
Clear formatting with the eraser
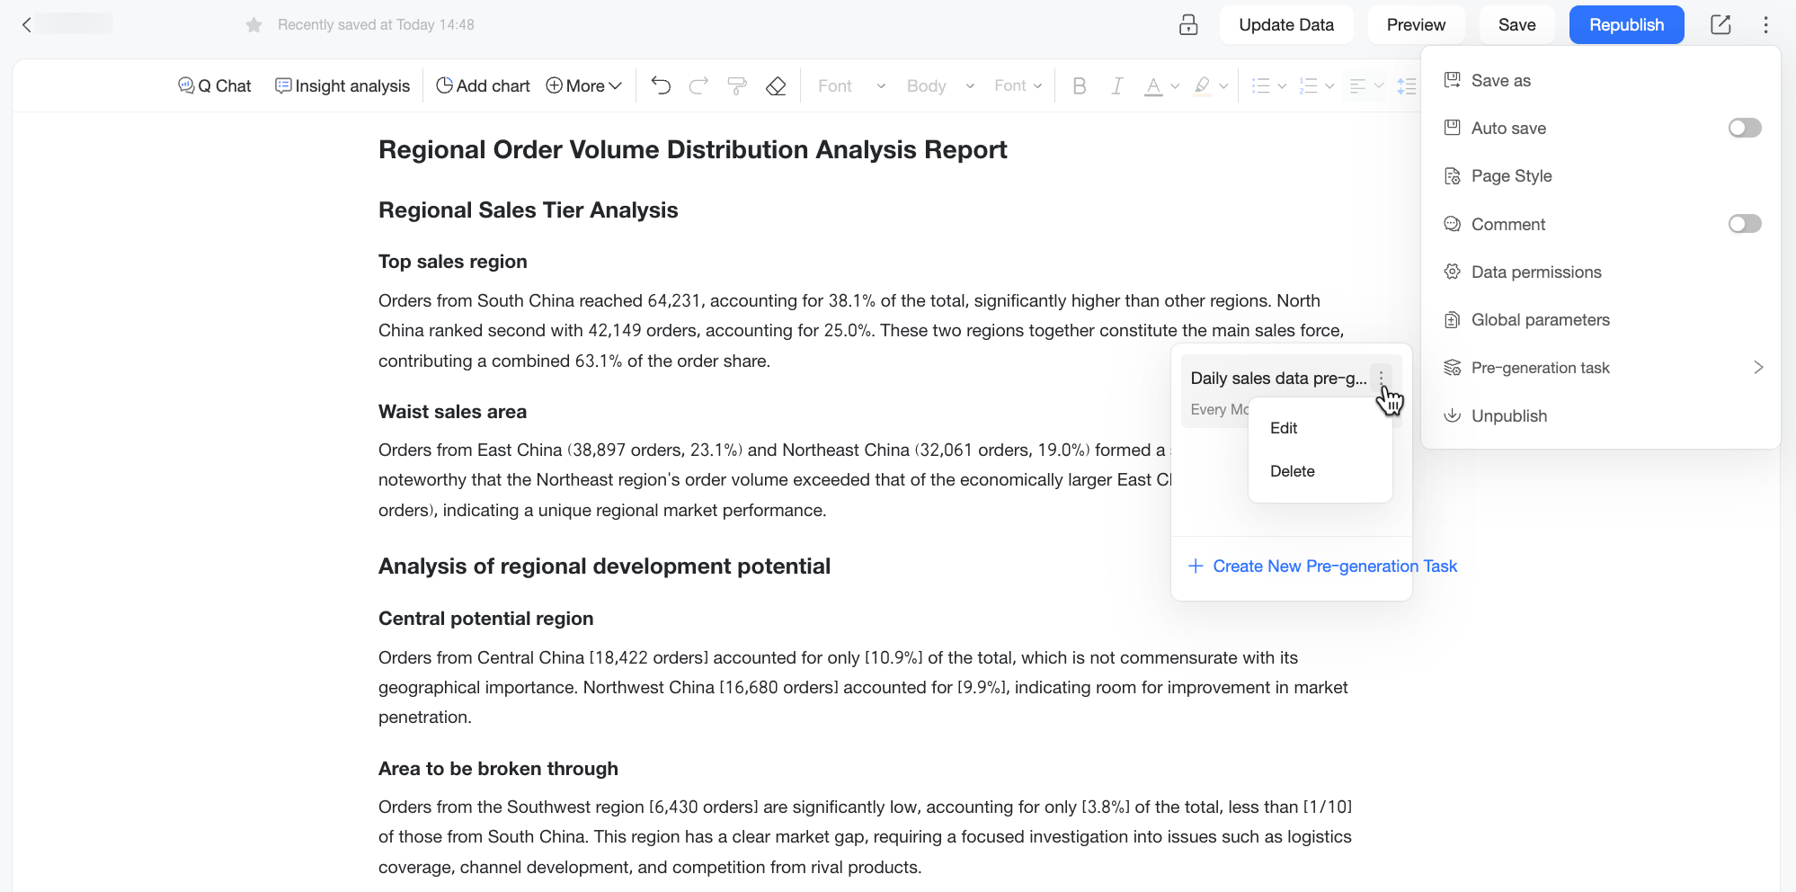[x=776, y=85]
